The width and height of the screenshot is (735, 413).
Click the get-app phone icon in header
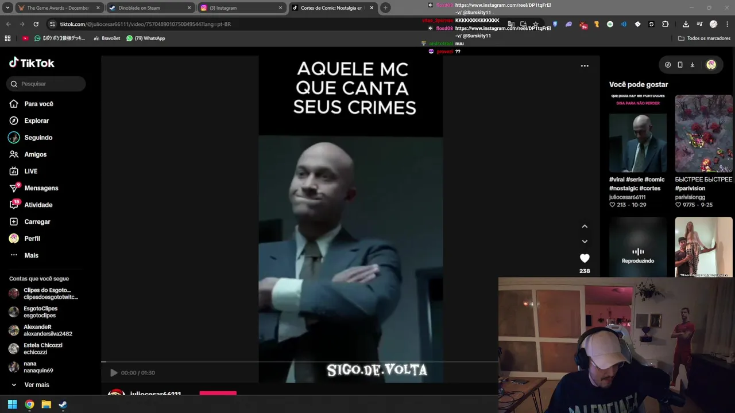point(680,65)
